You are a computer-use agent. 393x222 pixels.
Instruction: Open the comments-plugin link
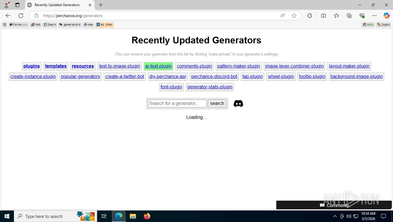coord(194,66)
